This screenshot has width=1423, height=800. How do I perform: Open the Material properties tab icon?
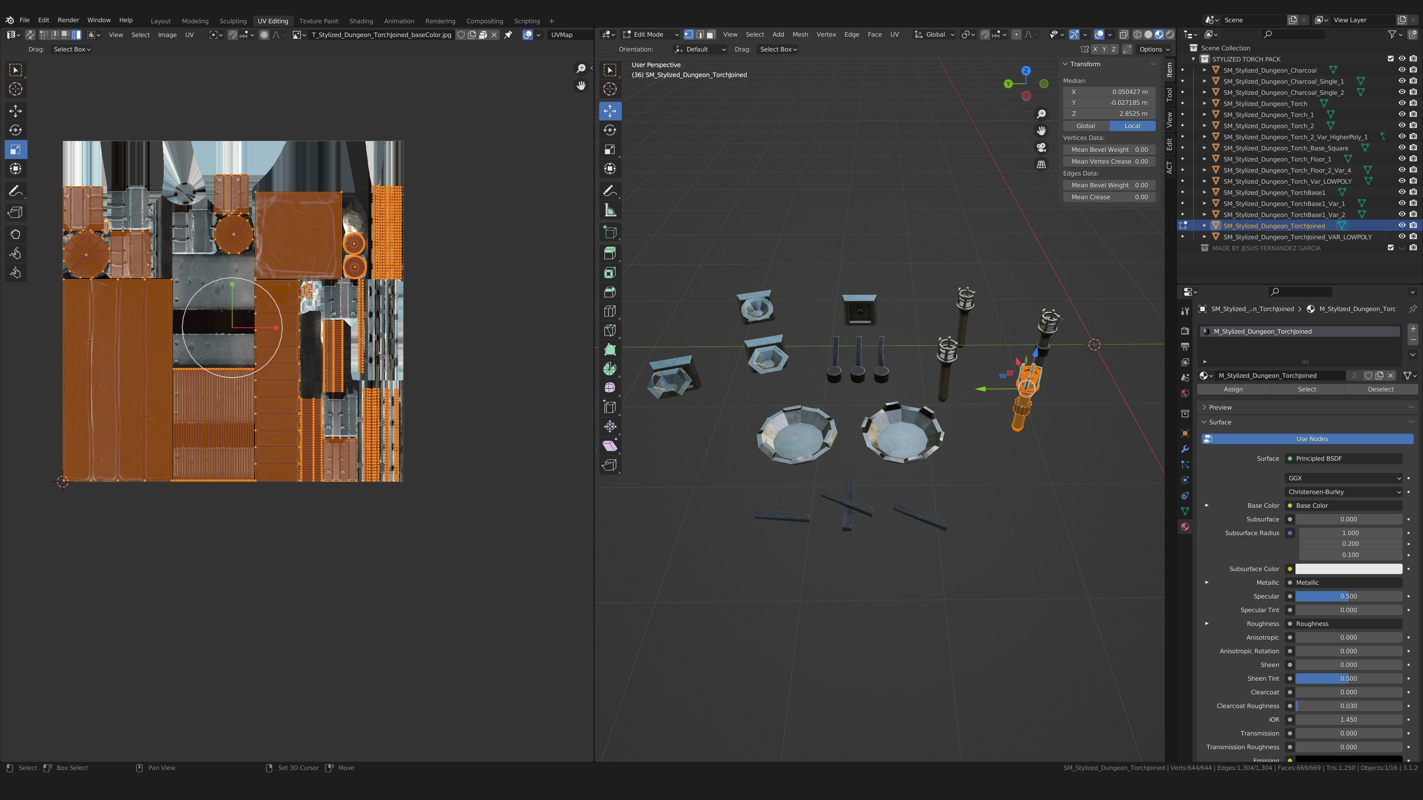coord(1185,527)
